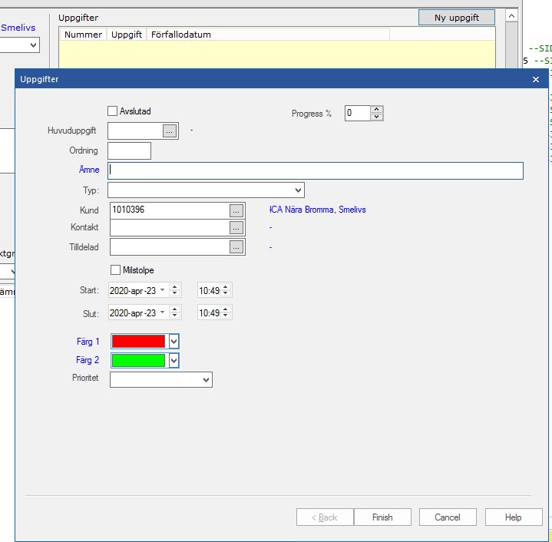Click the Progress % value field

click(x=357, y=113)
